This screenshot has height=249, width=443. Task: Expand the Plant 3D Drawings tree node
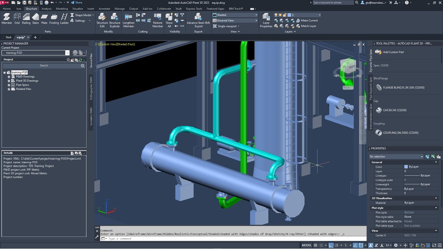9,81
